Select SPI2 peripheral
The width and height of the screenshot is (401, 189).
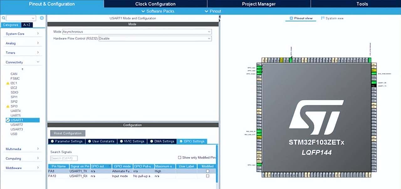click(14, 102)
